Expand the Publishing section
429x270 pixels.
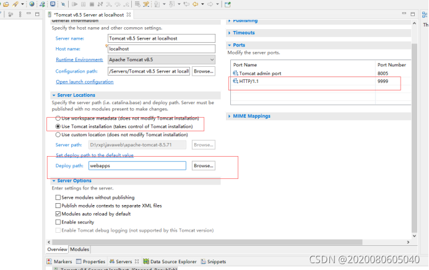[229, 21]
